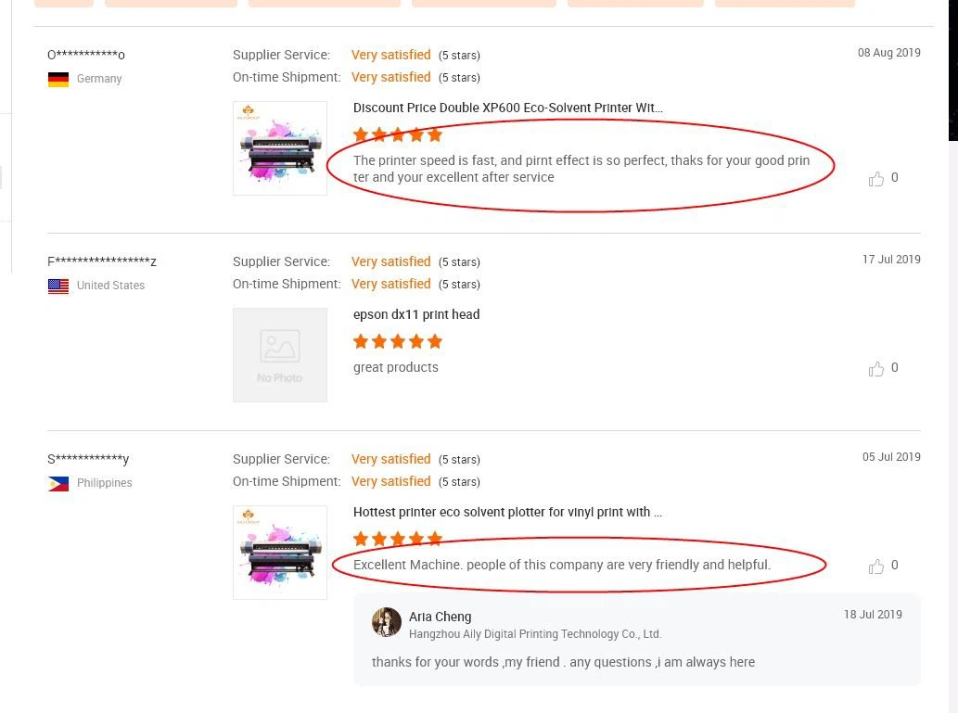Click the United States flag icon
The height and width of the screenshot is (713, 958).
pos(58,286)
